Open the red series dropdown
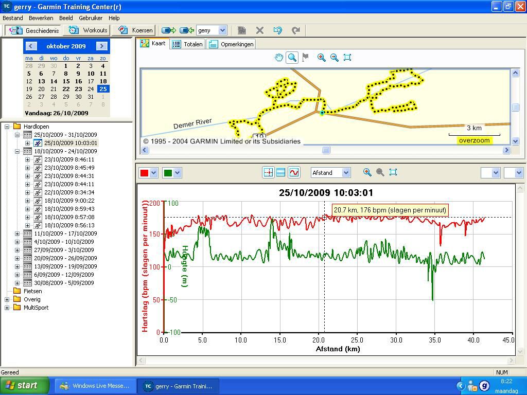The height and width of the screenshot is (395, 527). tap(153, 173)
